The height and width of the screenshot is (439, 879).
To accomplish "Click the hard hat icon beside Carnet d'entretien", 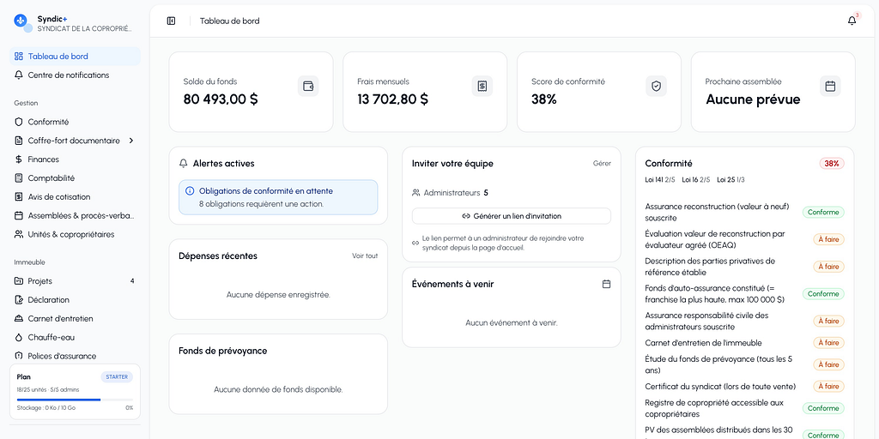I will pos(19,319).
